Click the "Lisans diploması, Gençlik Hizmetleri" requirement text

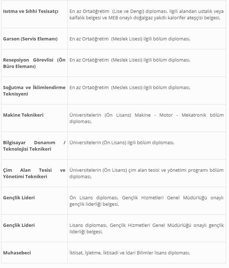(x=146, y=228)
